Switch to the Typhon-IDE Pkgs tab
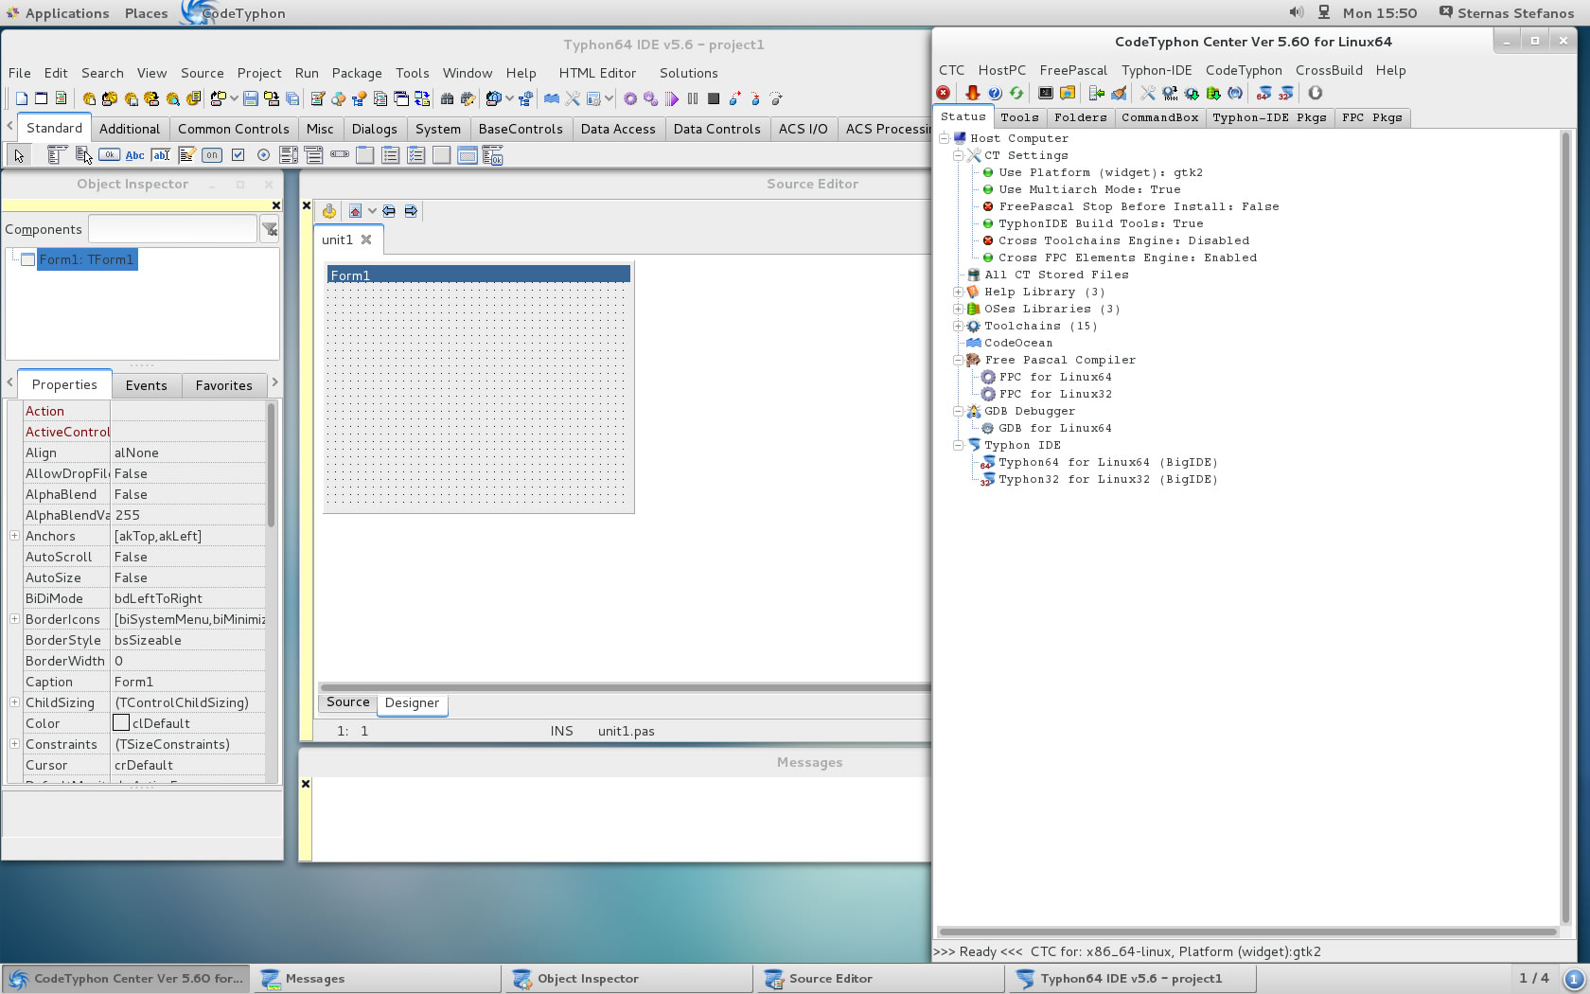This screenshot has width=1590, height=994. [x=1269, y=117]
